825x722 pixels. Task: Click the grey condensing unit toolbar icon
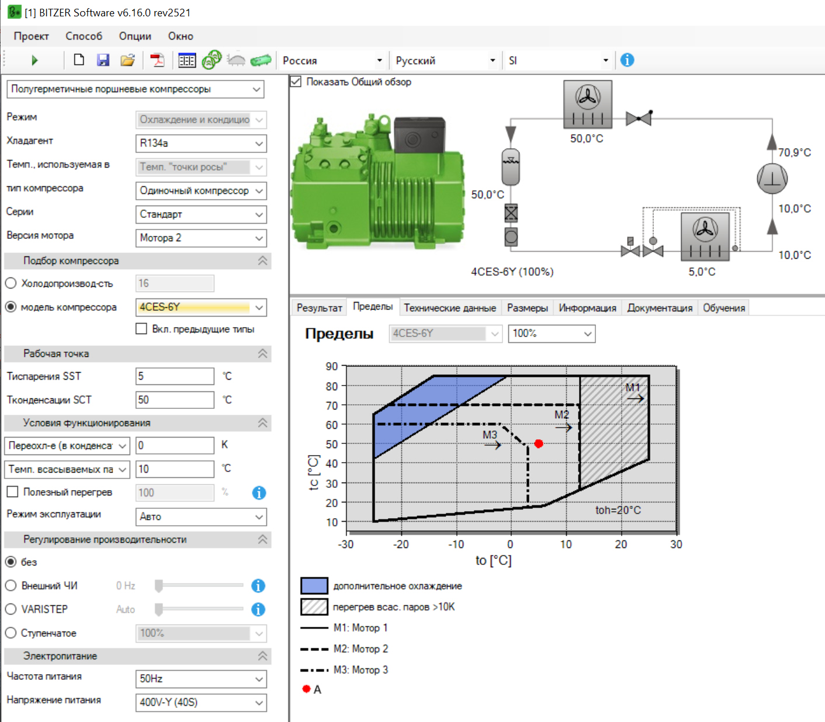pos(236,60)
